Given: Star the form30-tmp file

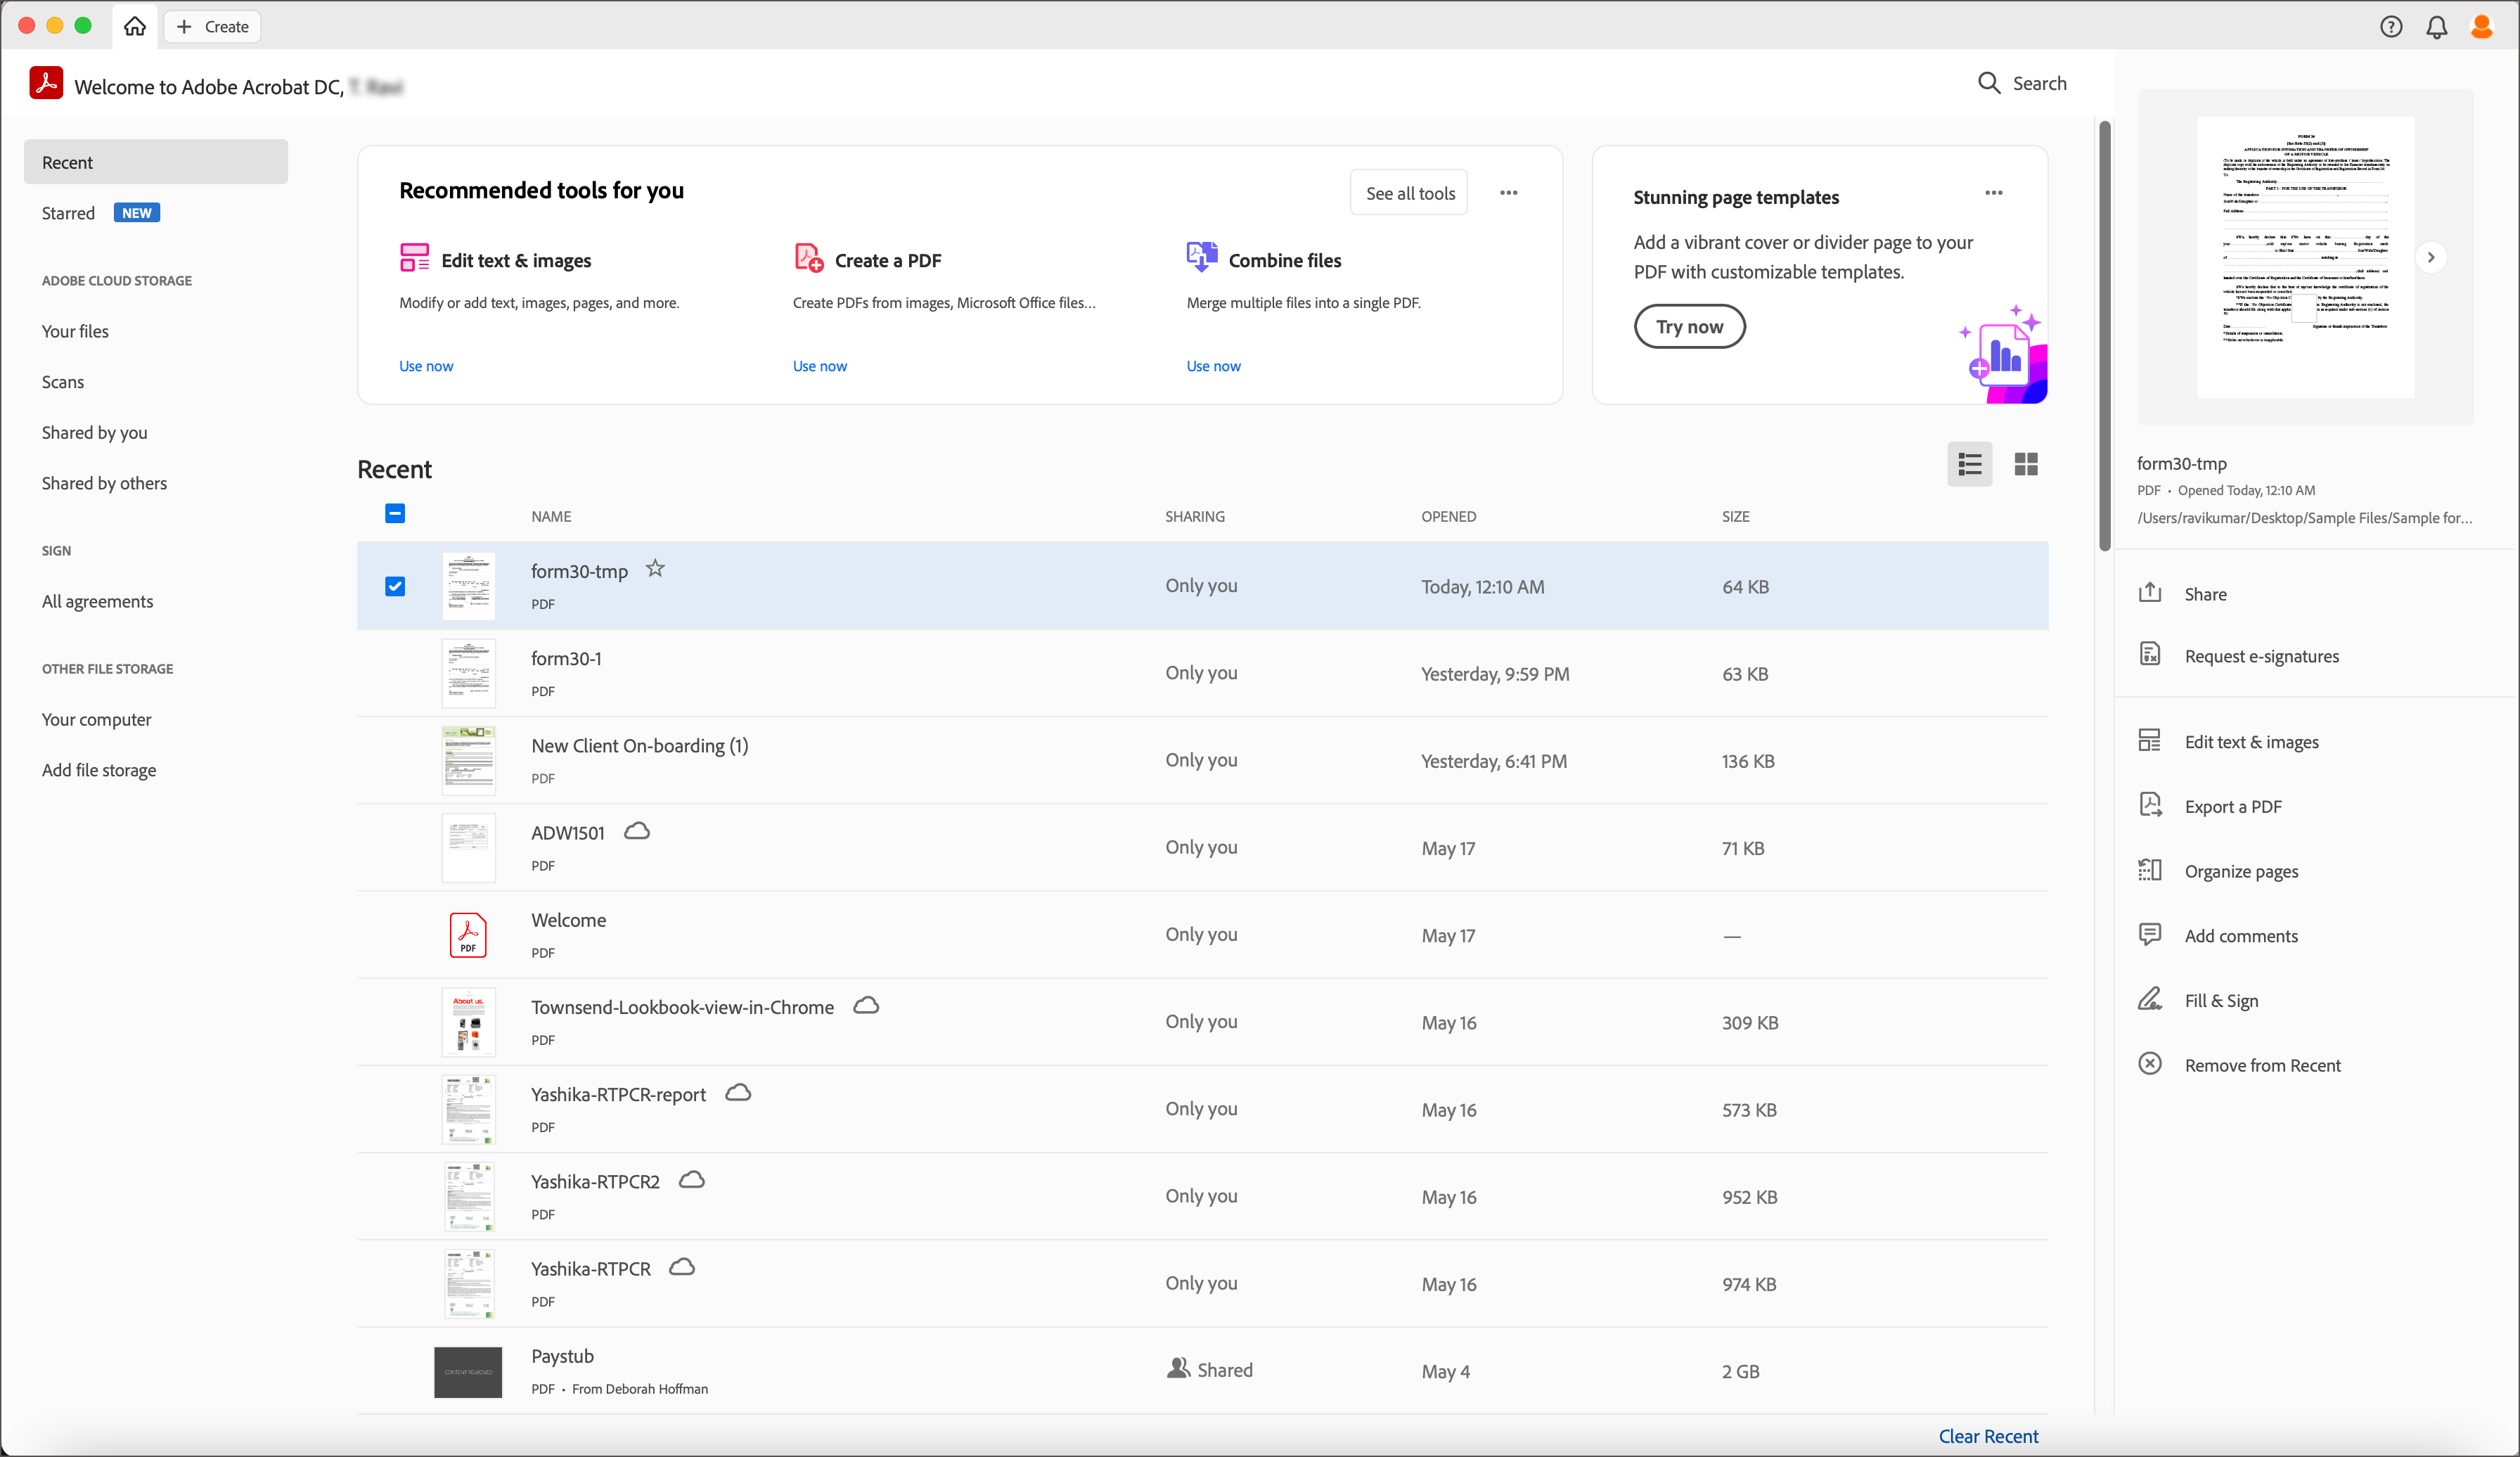Looking at the screenshot, I should (655, 569).
